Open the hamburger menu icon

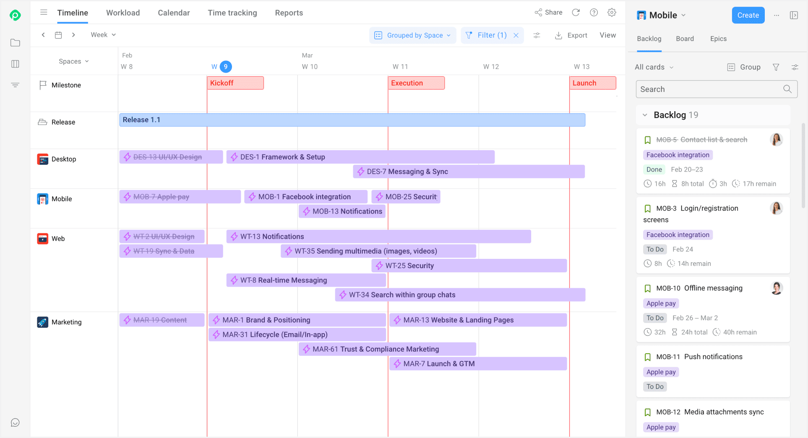[44, 13]
